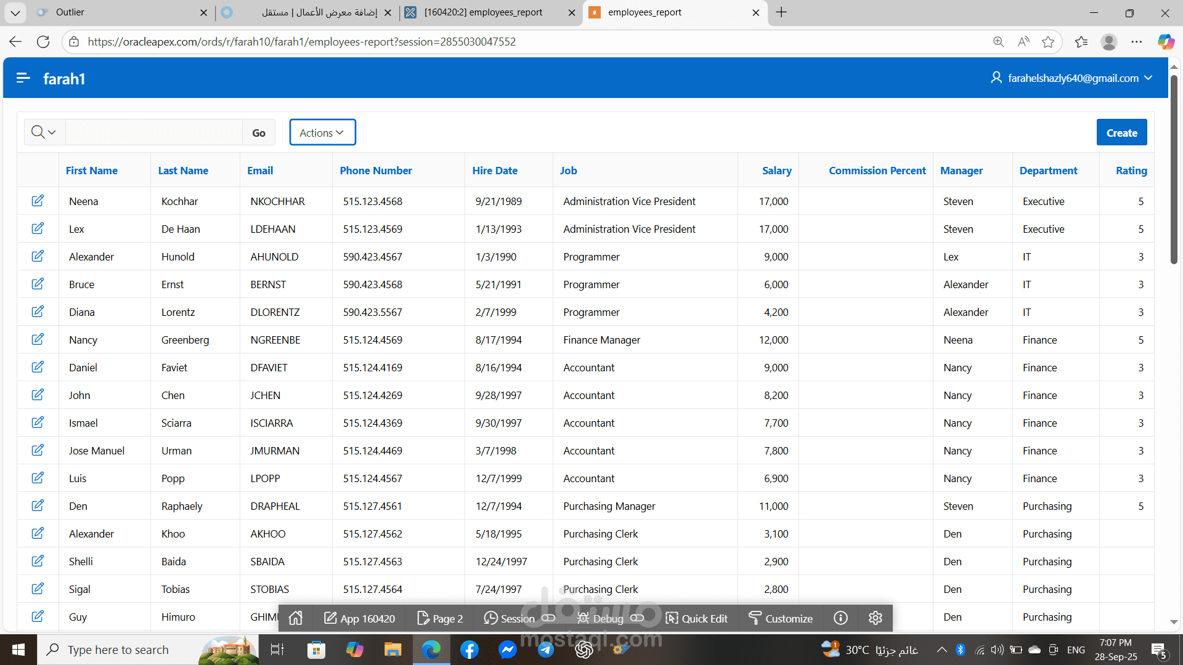1183x665 pixels.
Task: Open search column selector magnifier dropdown
Action: coord(44,132)
